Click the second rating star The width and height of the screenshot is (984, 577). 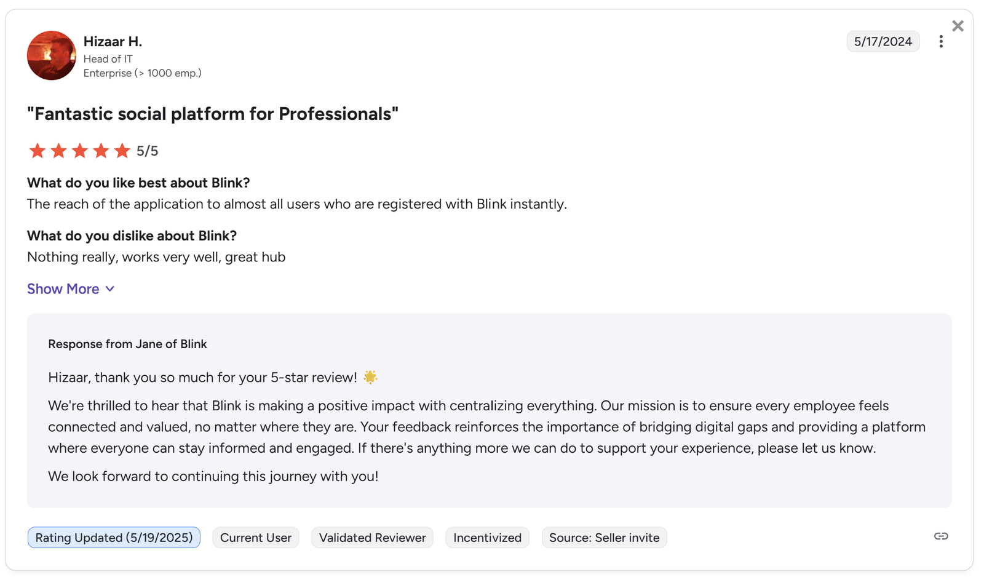58,150
